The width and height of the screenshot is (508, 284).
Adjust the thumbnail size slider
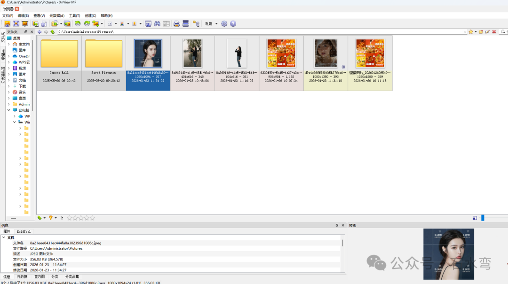(x=483, y=218)
